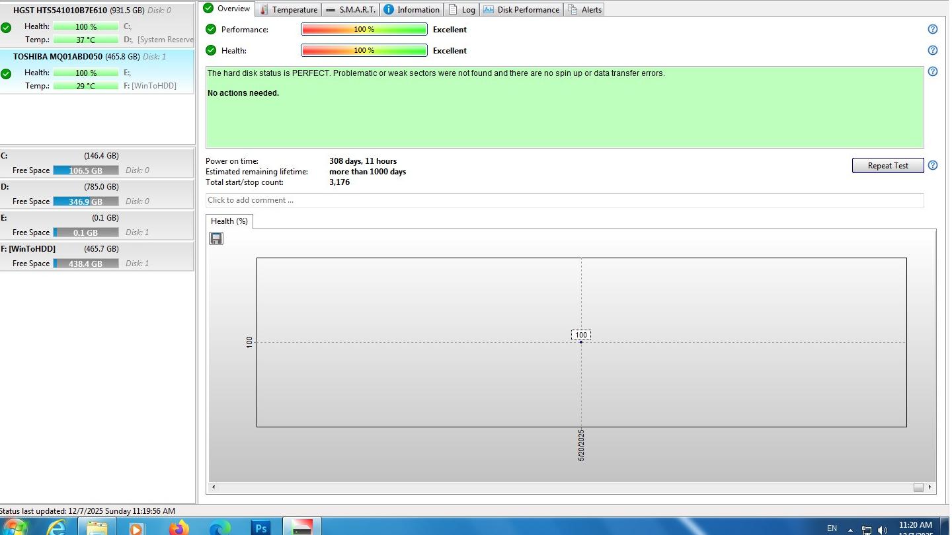952x535 pixels.
Task: Click the help icon beside the Health bar
Action: (x=933, y=50)
